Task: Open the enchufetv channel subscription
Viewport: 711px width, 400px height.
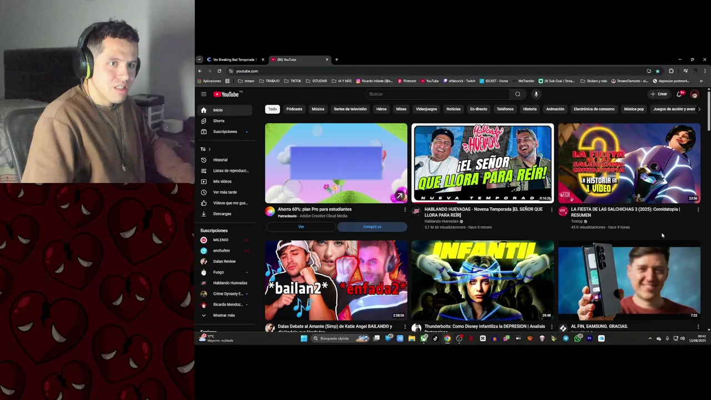Action: 226,251
